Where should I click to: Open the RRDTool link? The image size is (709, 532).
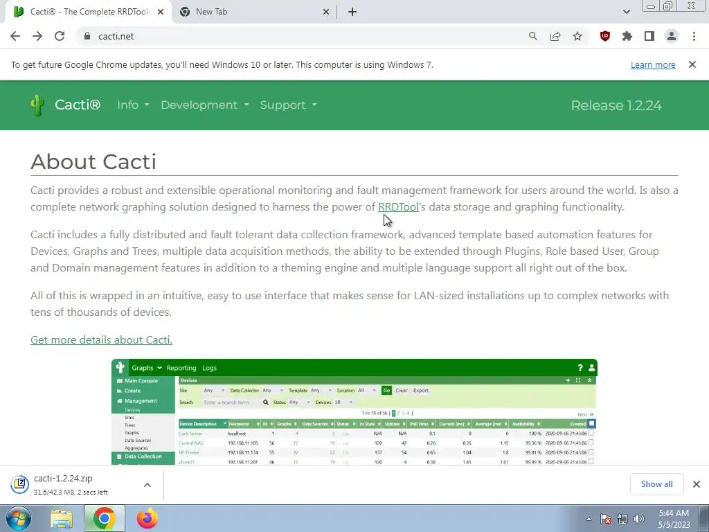(398, 207)
